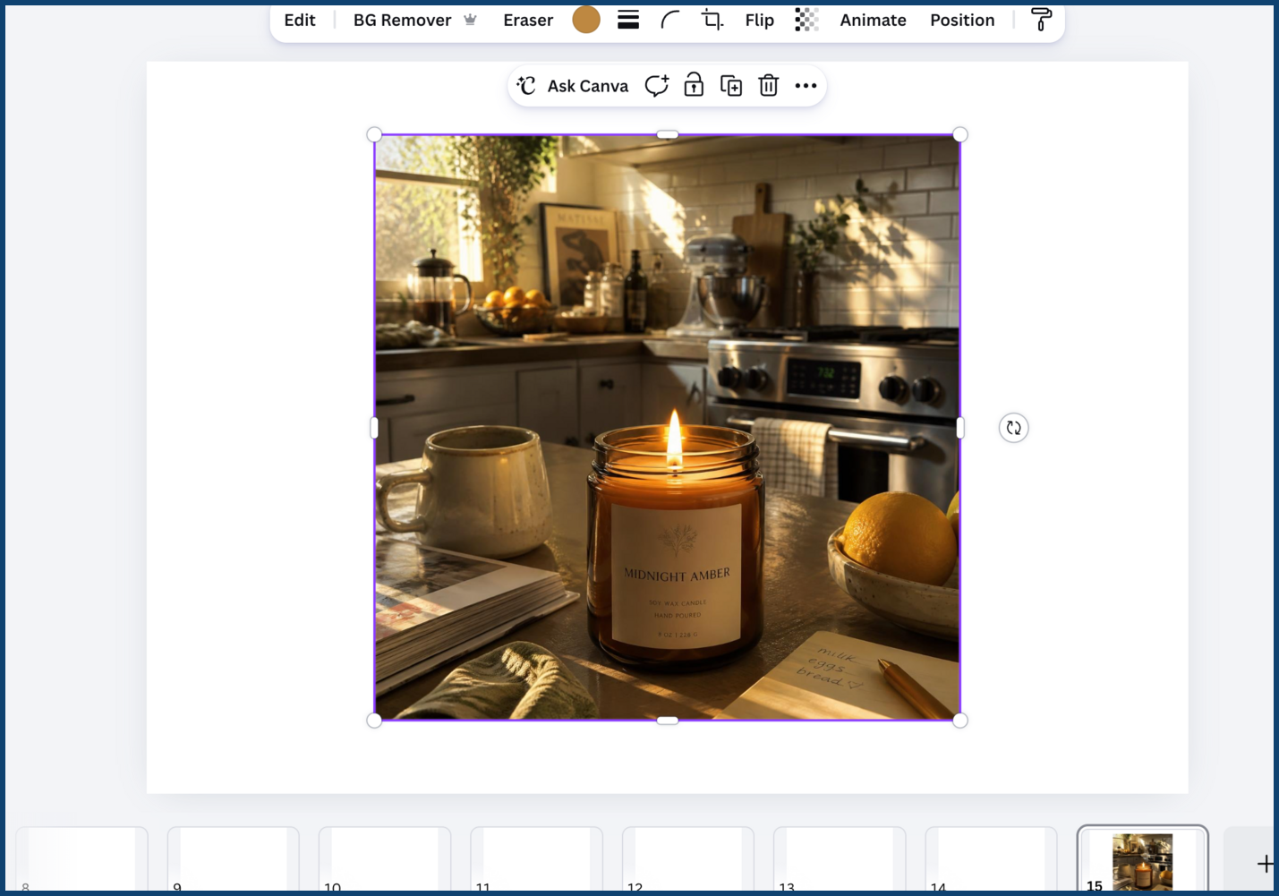Delete image with trash icon
1279x896 pixels.
pyautogui.click(x=769, y=86)
